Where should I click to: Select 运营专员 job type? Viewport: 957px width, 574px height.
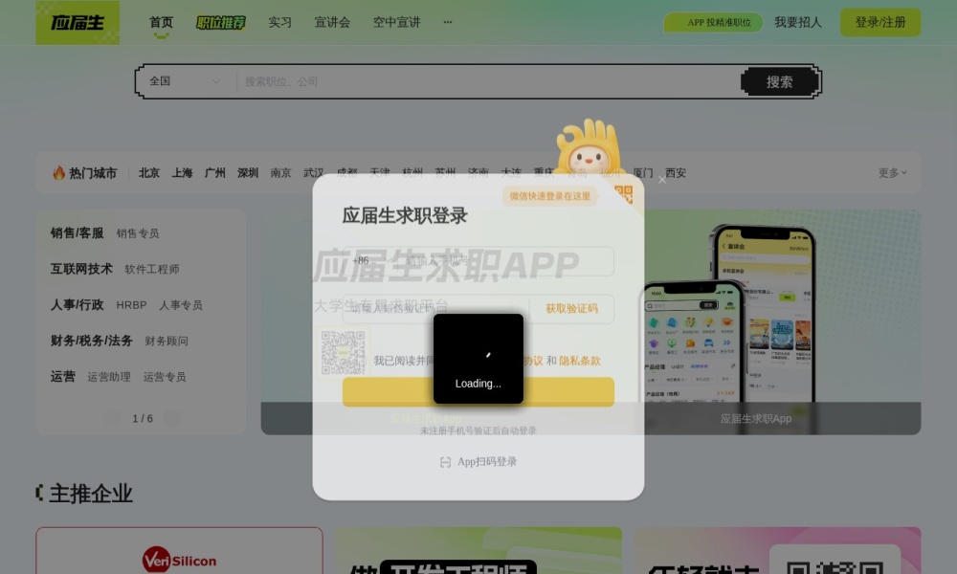point(165,377)
